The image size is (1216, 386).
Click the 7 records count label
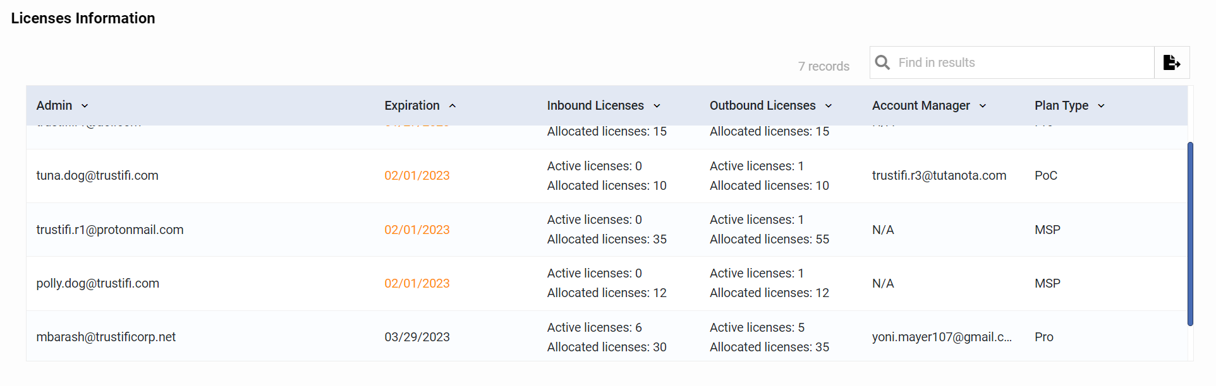(x=824, y=66)
